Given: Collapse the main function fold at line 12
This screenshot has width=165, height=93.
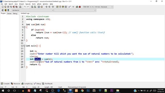Looking at the screenshot, I should click(24, 46).
